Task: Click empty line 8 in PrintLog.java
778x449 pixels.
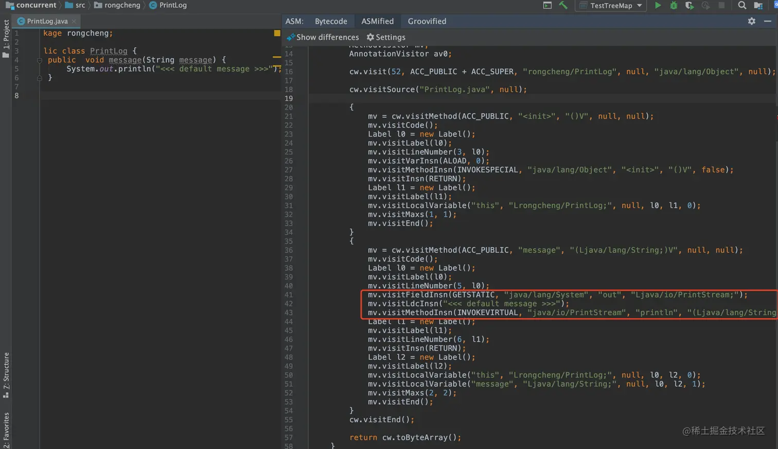Action: tap(161, 96)
